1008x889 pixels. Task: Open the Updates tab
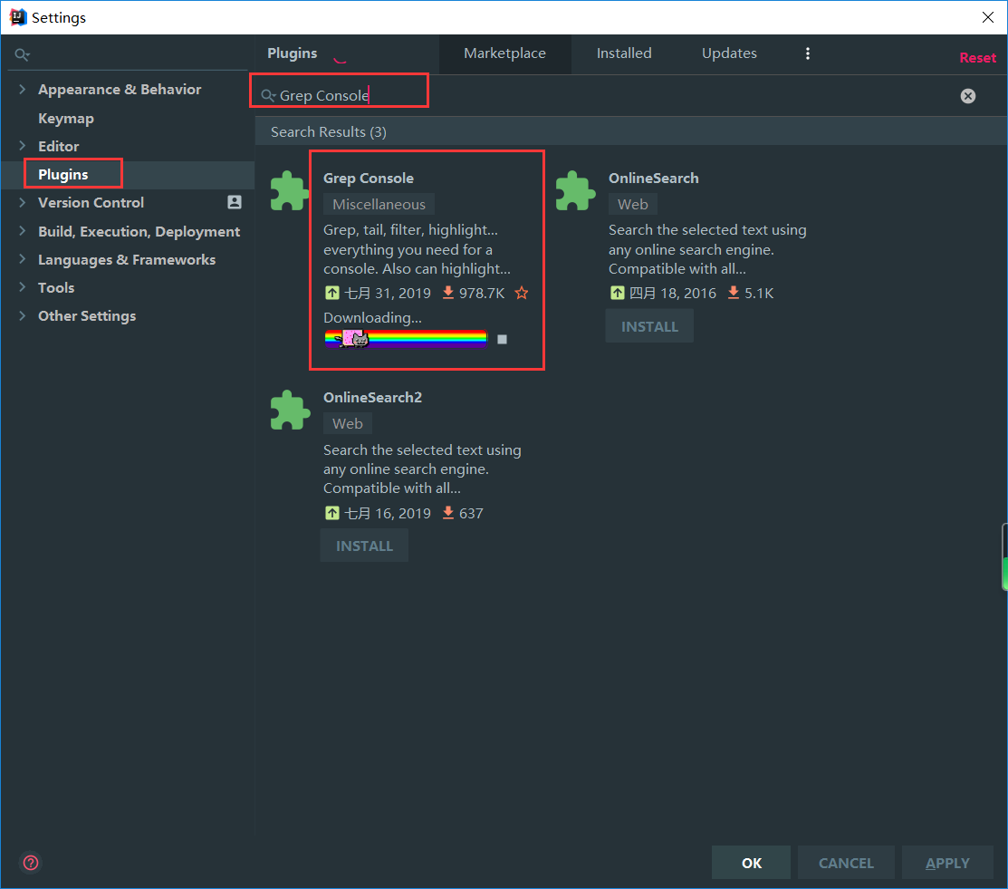coord(729,53)
